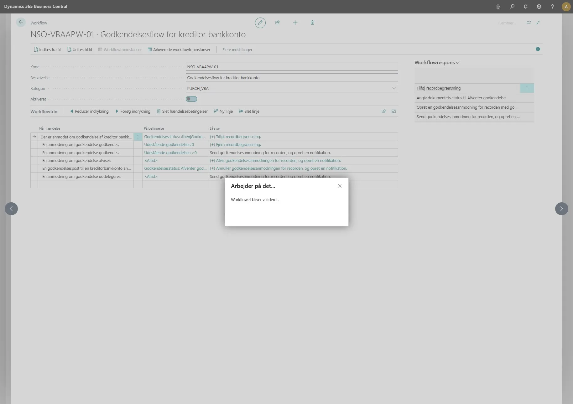Click Slet hændelsesbetingelser
The width and height of the screenshot is (573, 404).
(182, 111)
